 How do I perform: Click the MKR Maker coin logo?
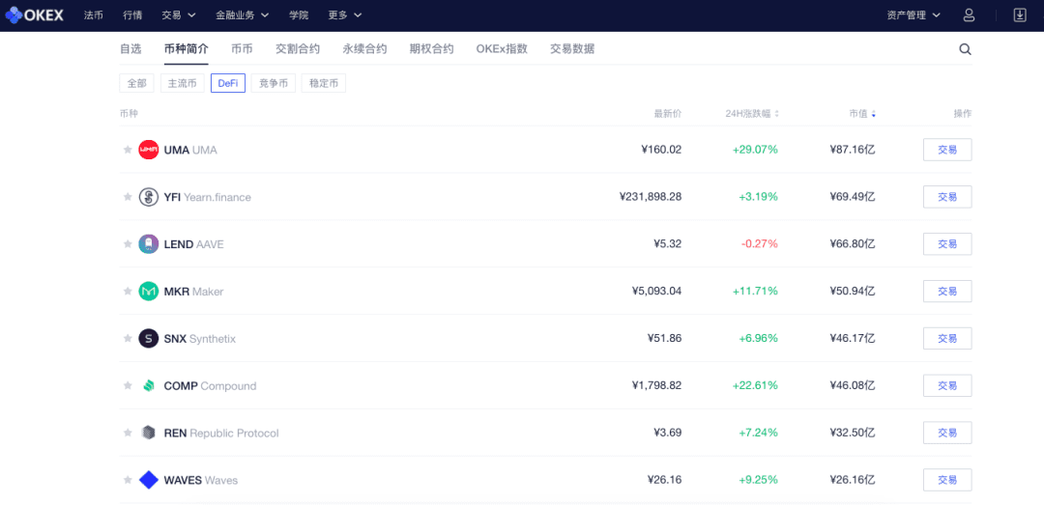(x=149, y=292)
